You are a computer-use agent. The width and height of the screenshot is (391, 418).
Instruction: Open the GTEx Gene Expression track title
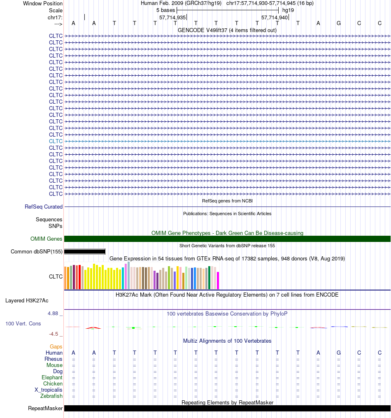pos(227,259)
